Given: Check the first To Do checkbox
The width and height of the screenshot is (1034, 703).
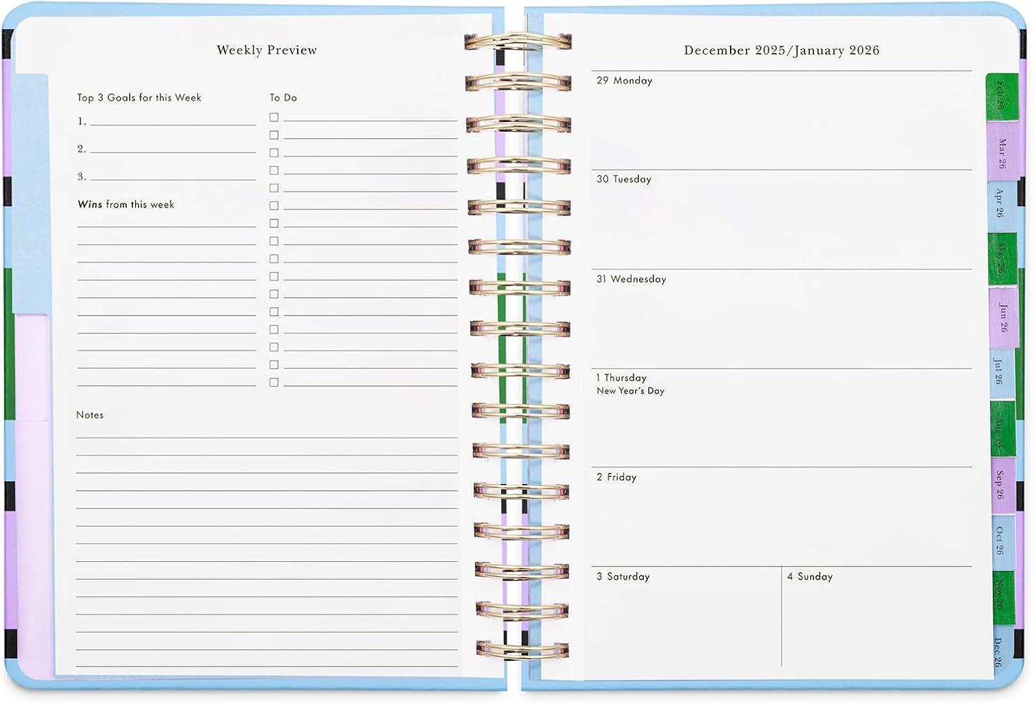Looking at the screenshot, I should click(x=274, y=118).
